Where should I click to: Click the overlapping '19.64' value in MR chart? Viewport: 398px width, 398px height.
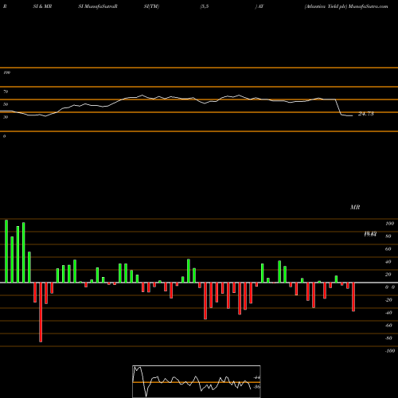click(370, 234)
